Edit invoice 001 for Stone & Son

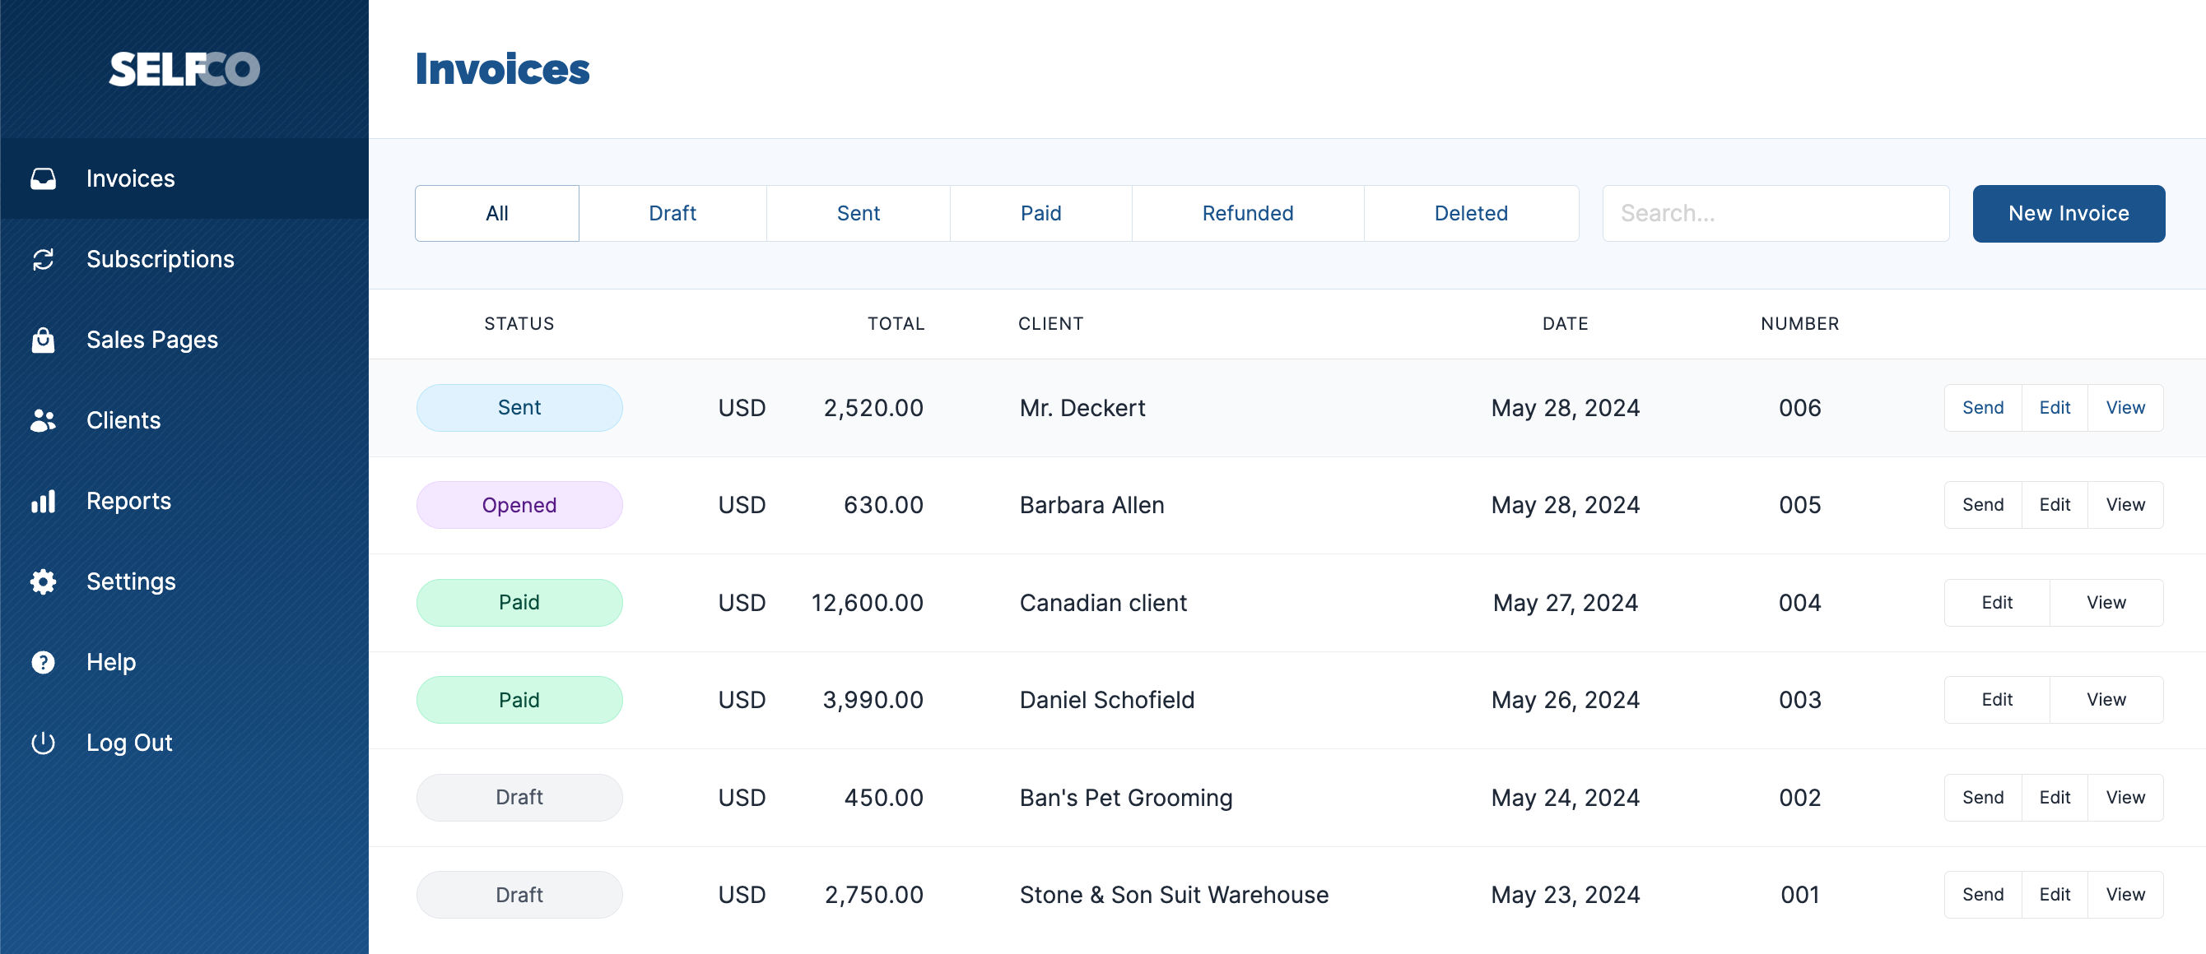pos(2055,895)
